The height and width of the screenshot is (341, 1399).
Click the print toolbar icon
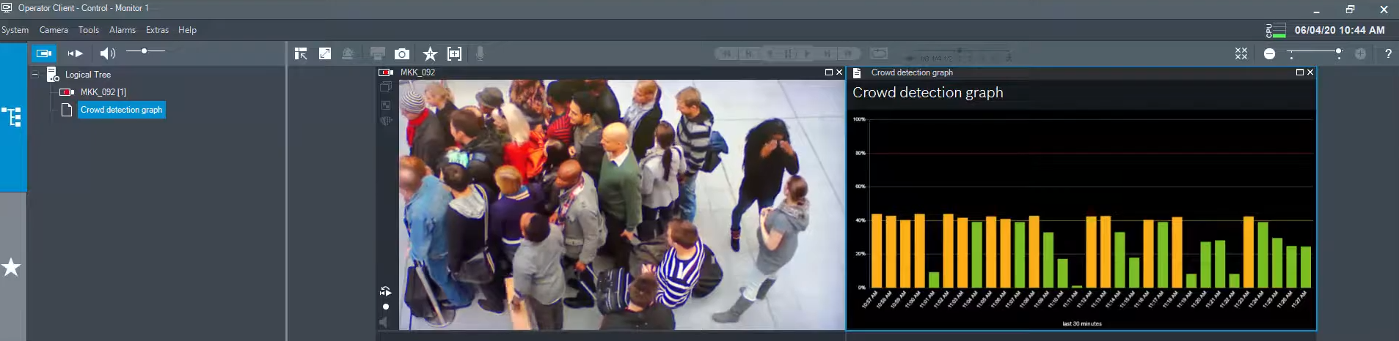click(x=378, y=53)
